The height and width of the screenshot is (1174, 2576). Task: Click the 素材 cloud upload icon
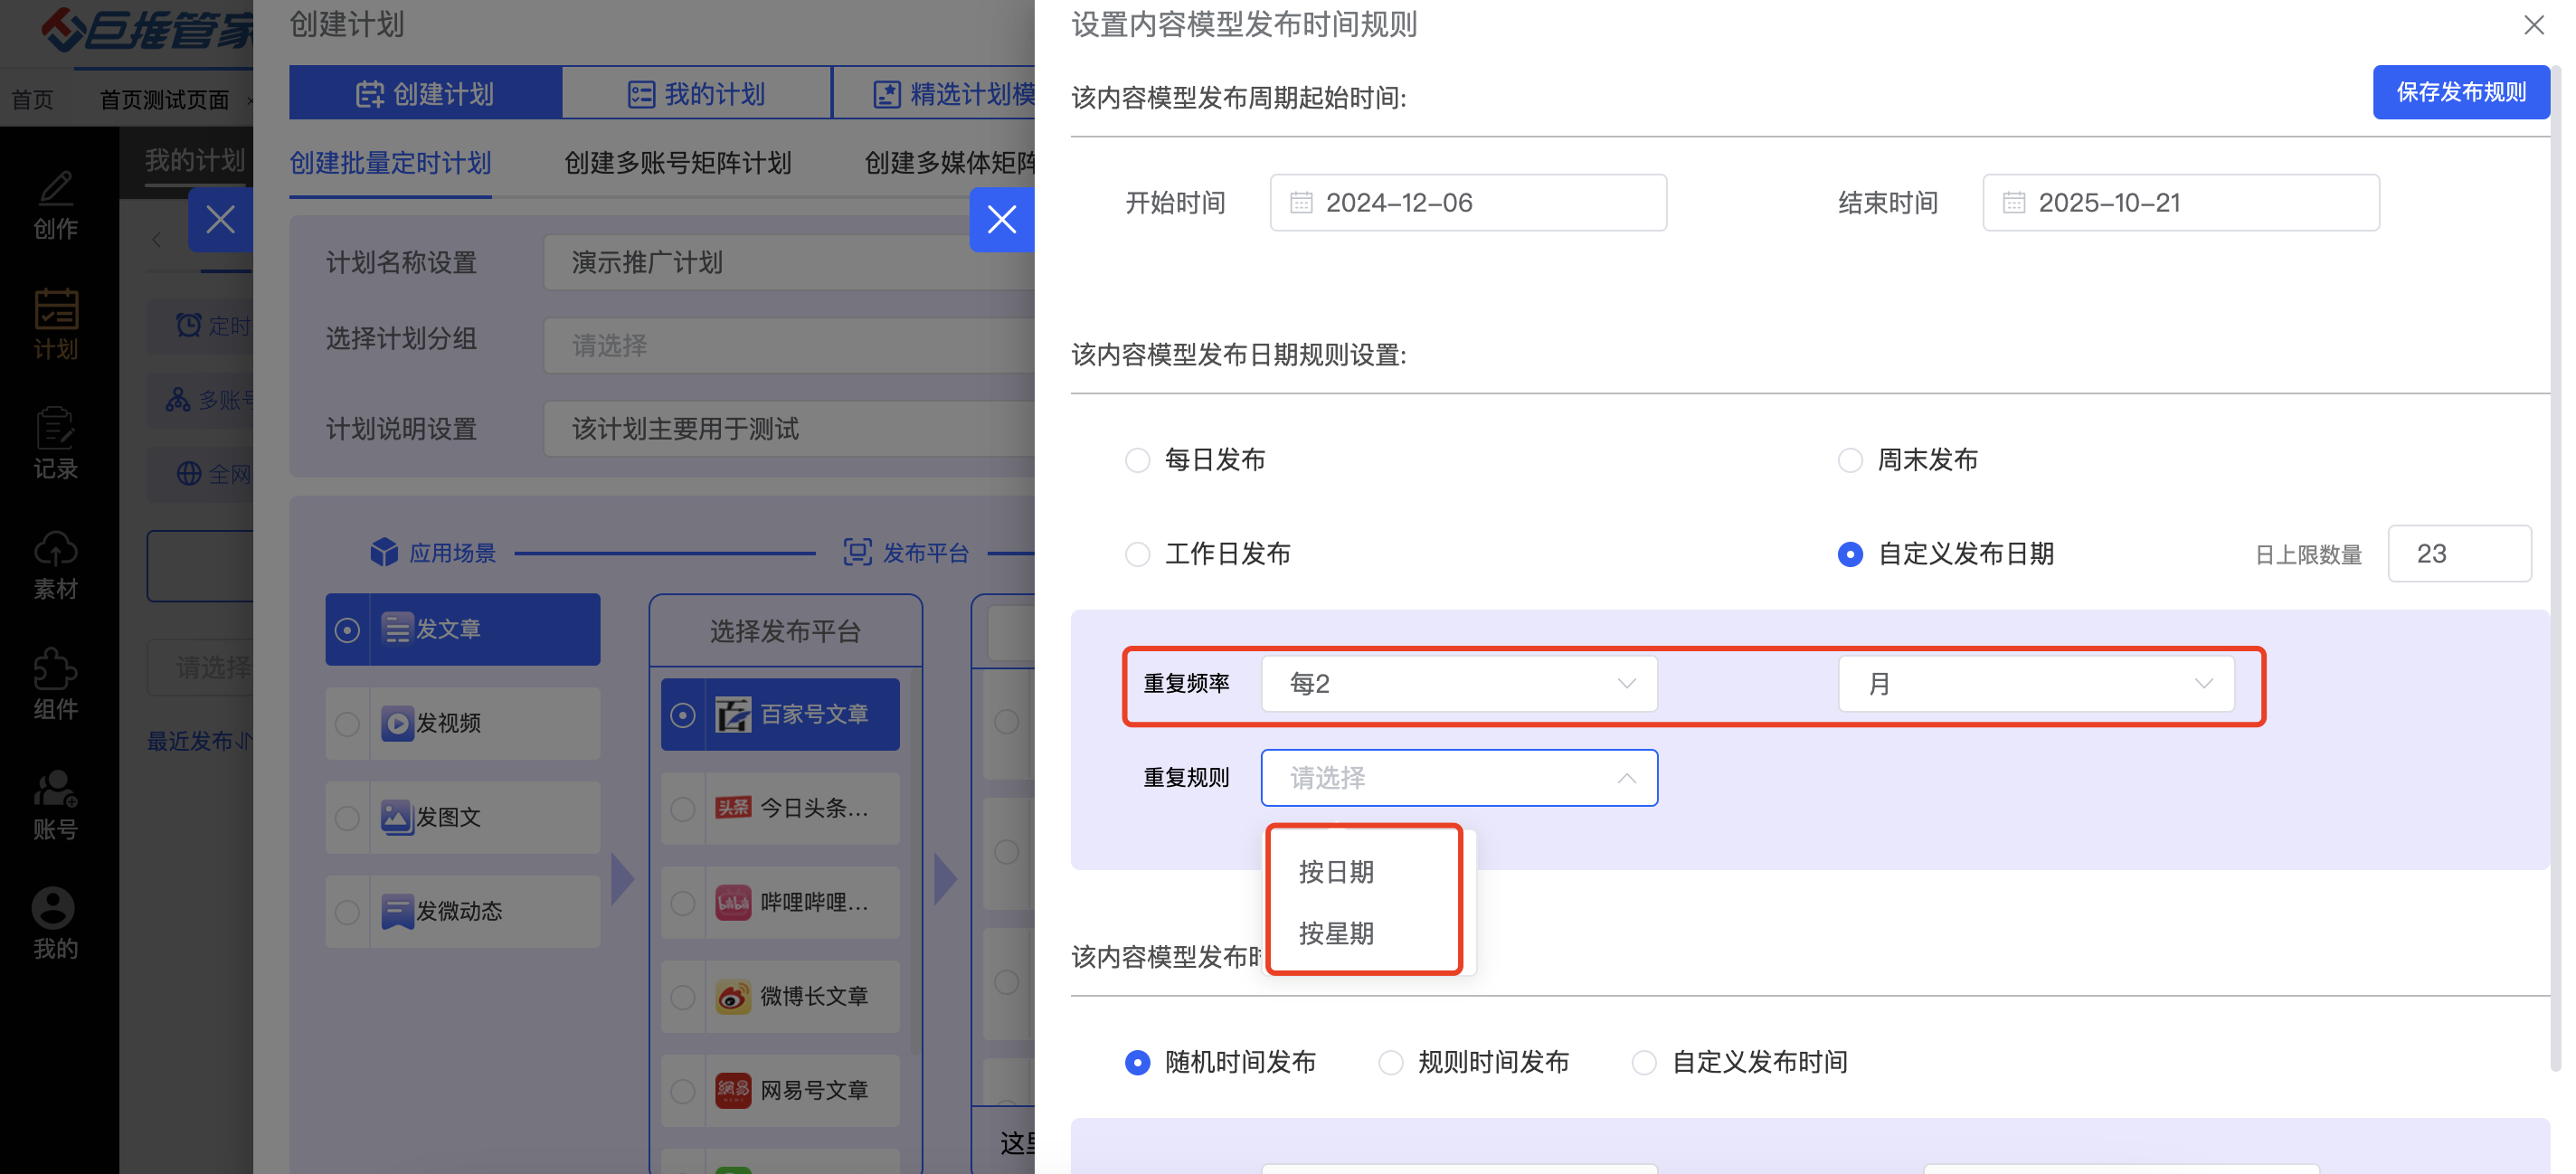[x=55, y=550]
